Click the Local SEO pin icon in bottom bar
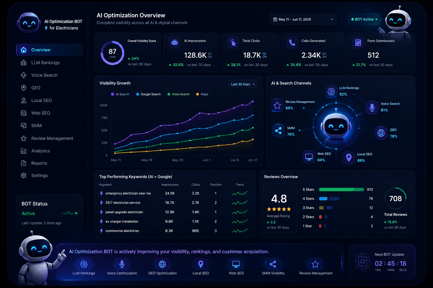Viewport: 433px width, 288px height. pos(201,264)
